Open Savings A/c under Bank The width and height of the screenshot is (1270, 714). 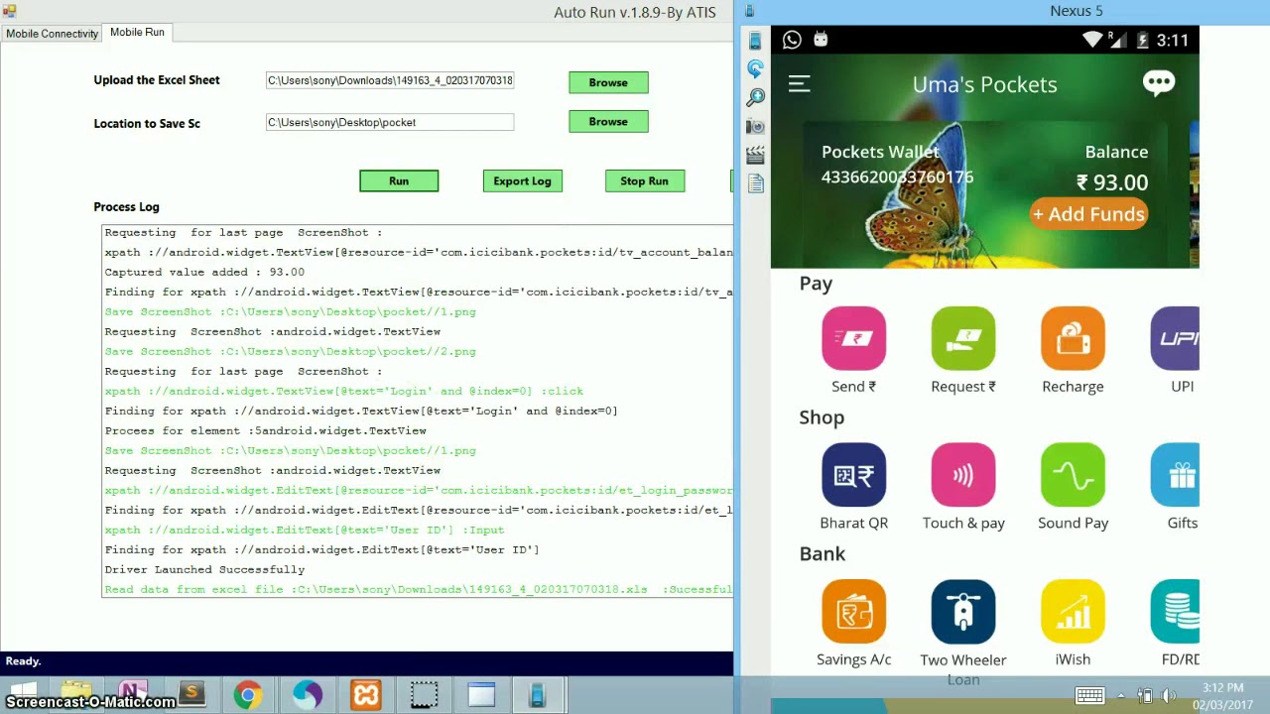(853, 612)
